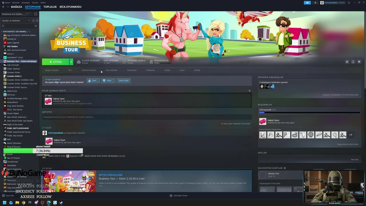
Task: Launch game with OYNA button
Action: tap(55, 62)
